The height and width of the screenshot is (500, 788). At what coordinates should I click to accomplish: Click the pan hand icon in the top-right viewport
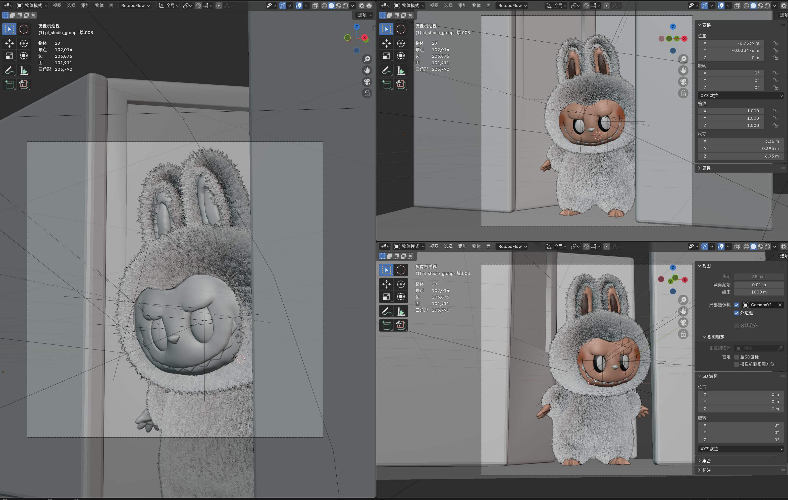click(683, 70)
